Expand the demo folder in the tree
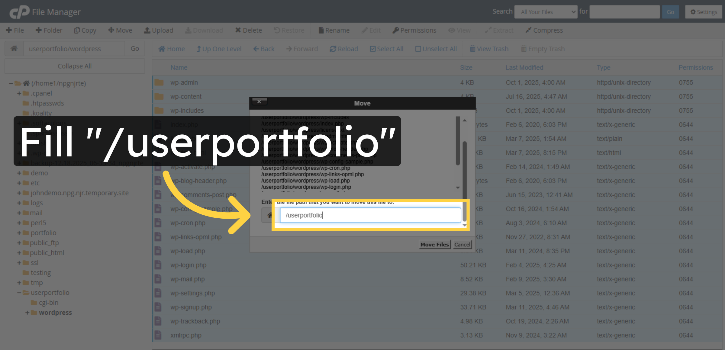Viewport: 725px width, 350px height. [19, 173]
